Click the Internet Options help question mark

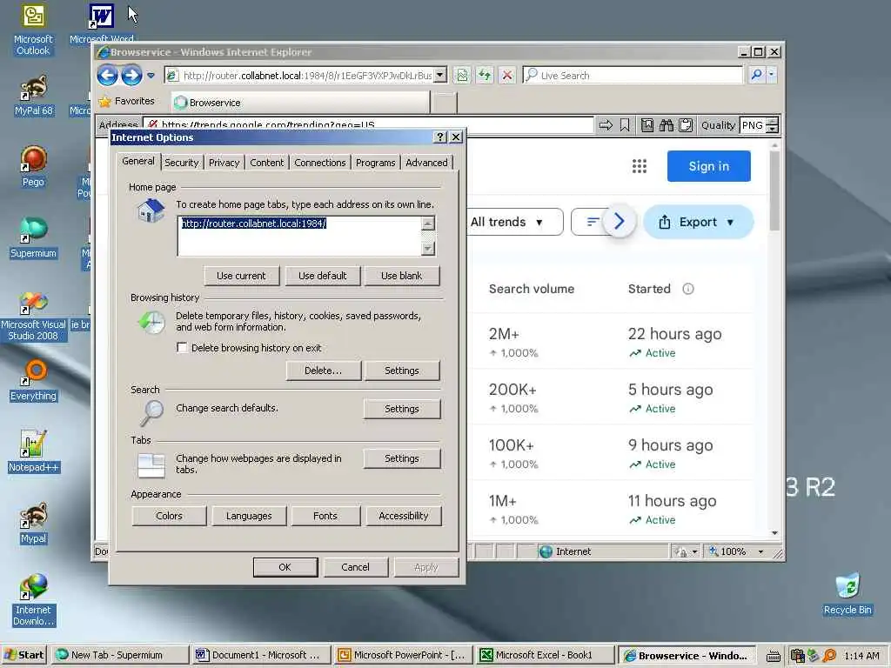tap(439, 137)
